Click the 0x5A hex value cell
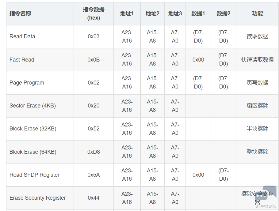Screen dimensions: 279x211 click(94, 175)
